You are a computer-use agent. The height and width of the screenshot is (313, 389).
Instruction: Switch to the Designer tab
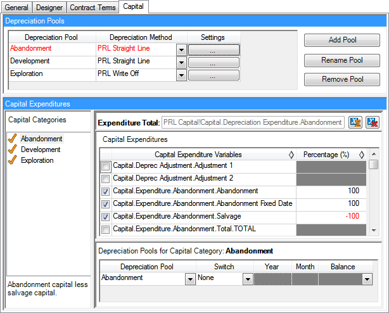coord(49,8)
